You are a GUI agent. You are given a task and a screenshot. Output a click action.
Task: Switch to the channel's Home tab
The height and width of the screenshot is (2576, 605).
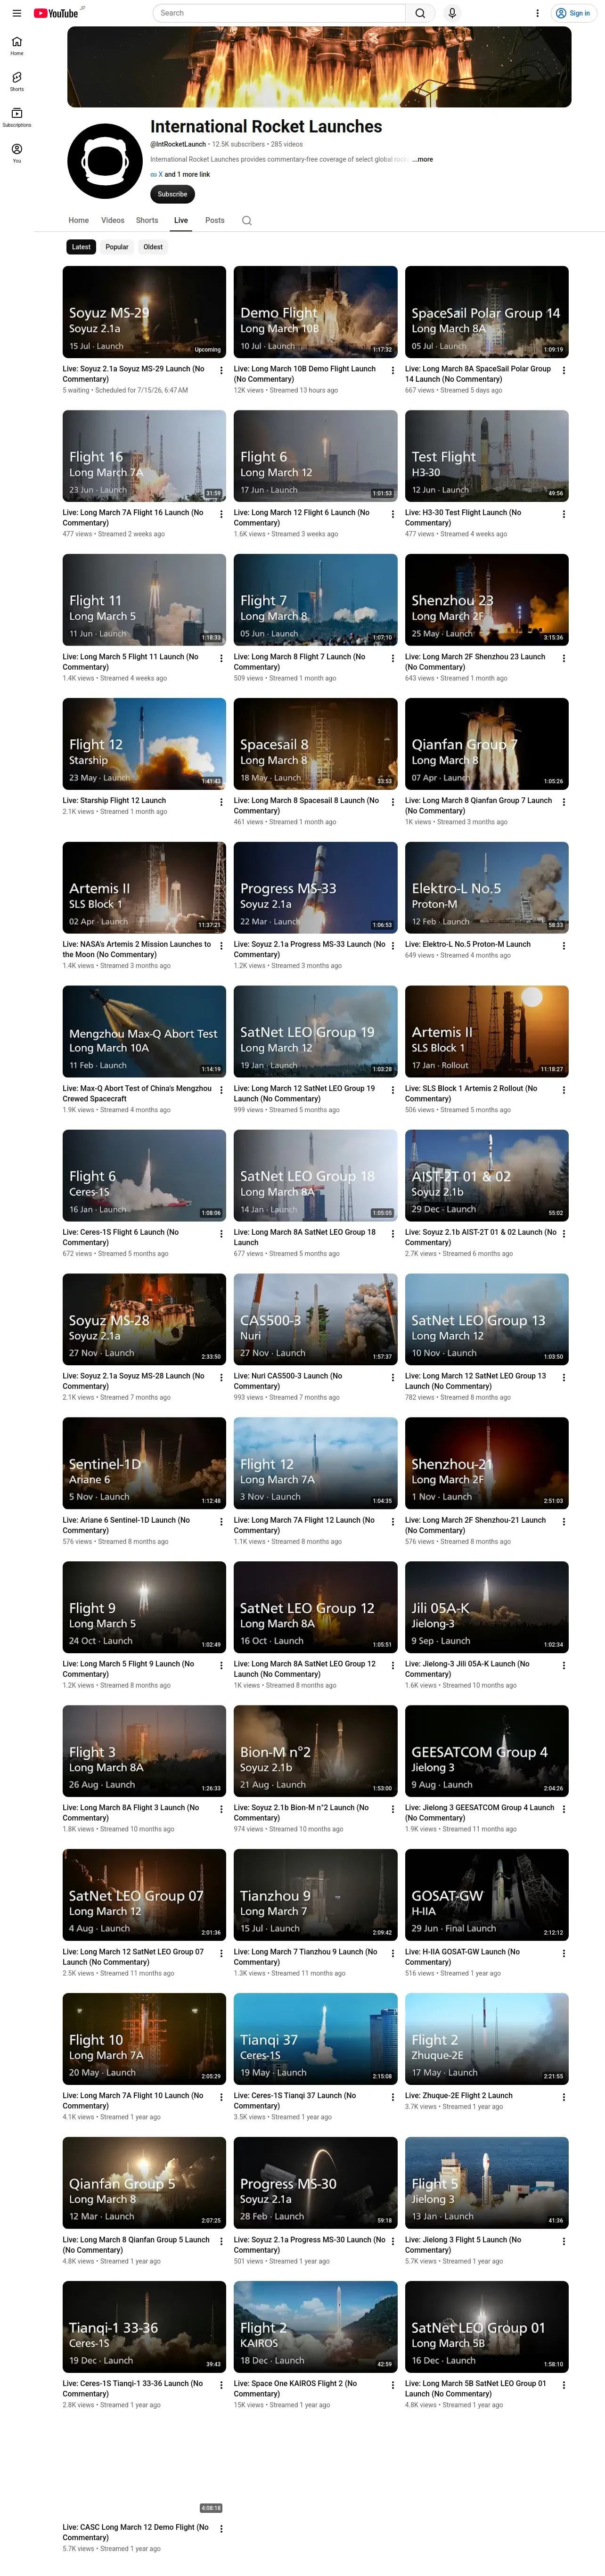pos(79,220)
